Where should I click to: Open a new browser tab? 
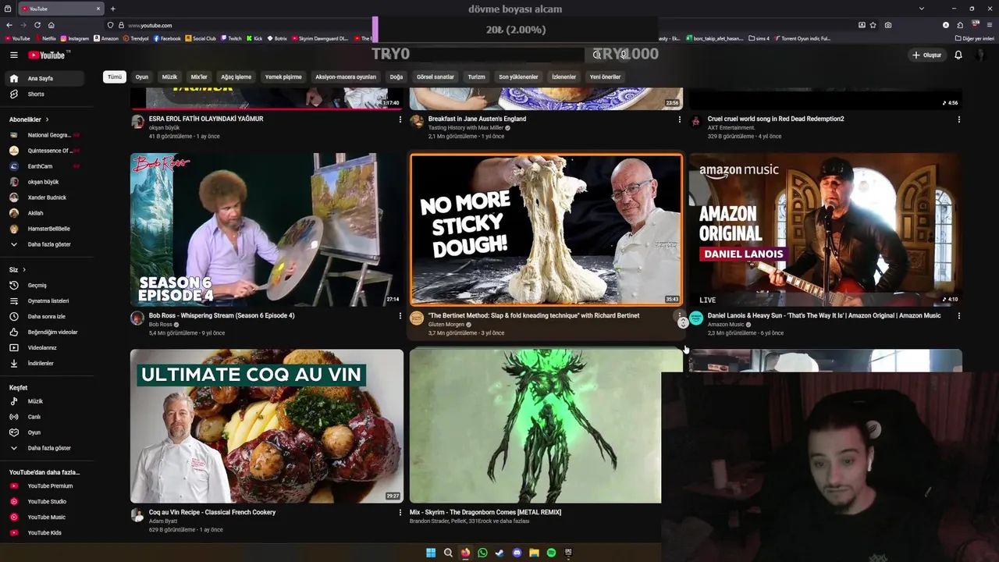112,9
